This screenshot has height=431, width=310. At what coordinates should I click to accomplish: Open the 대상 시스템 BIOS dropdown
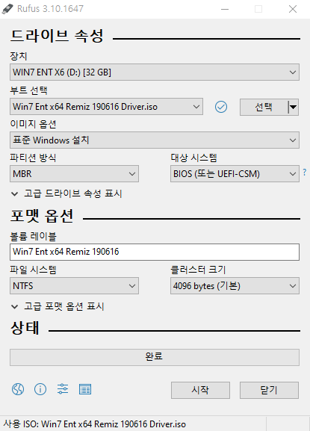click(x=235, y=174)
